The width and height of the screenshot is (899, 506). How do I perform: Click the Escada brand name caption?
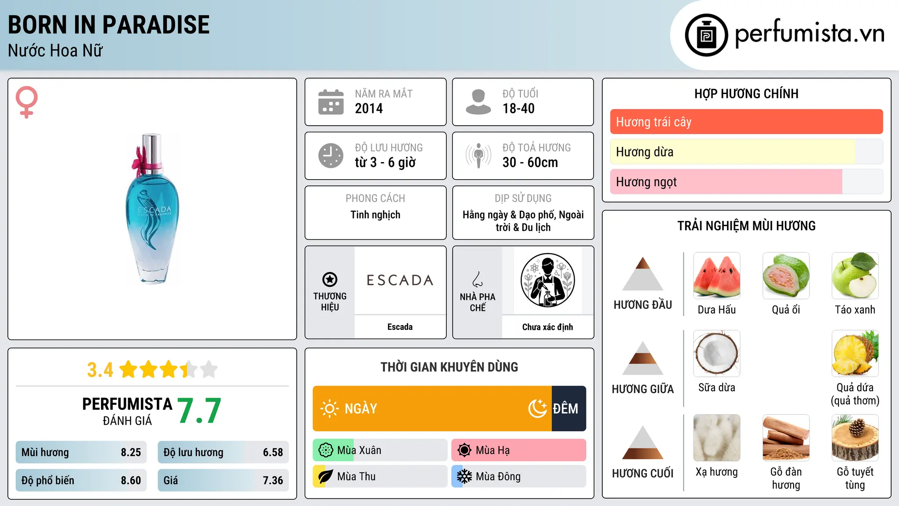400,327
